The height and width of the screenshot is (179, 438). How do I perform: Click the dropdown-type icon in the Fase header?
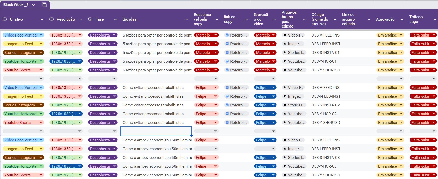pos(90,19)
